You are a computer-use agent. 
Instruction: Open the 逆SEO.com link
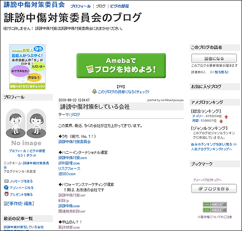67,174
